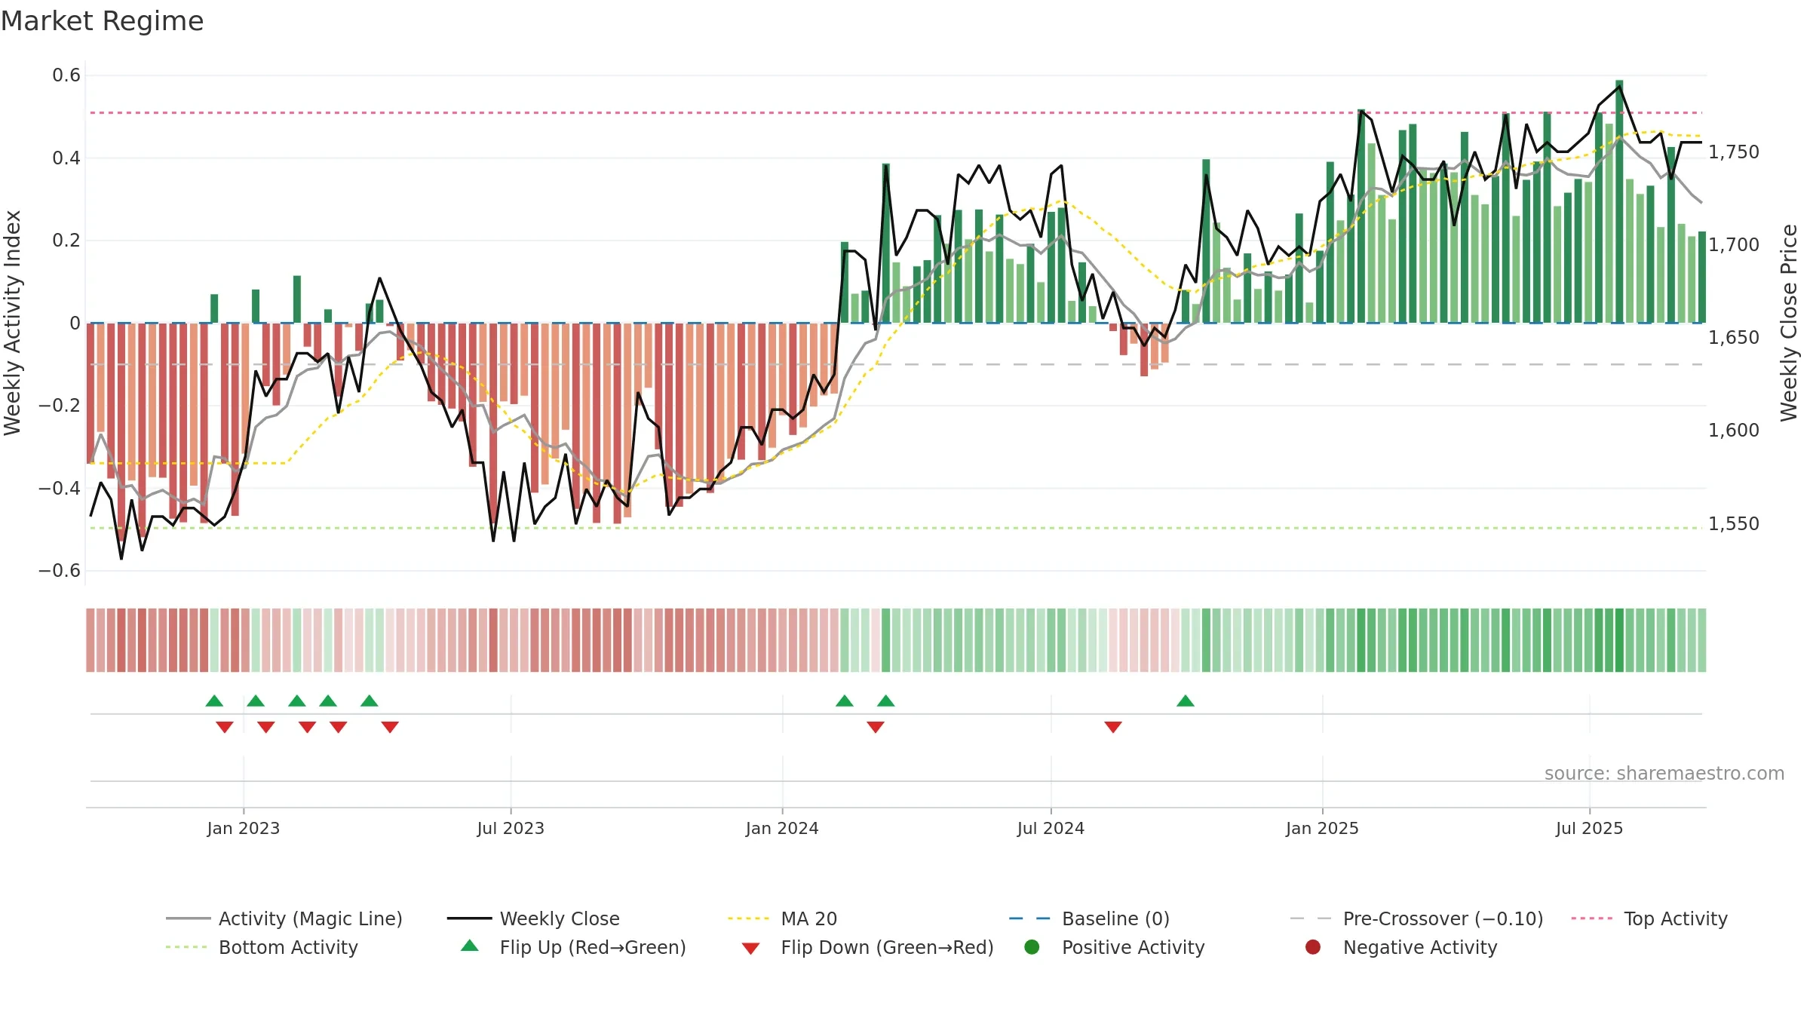
Task: Click the source: sharemaestro.com text
Action: click(x=1664, y=774)
